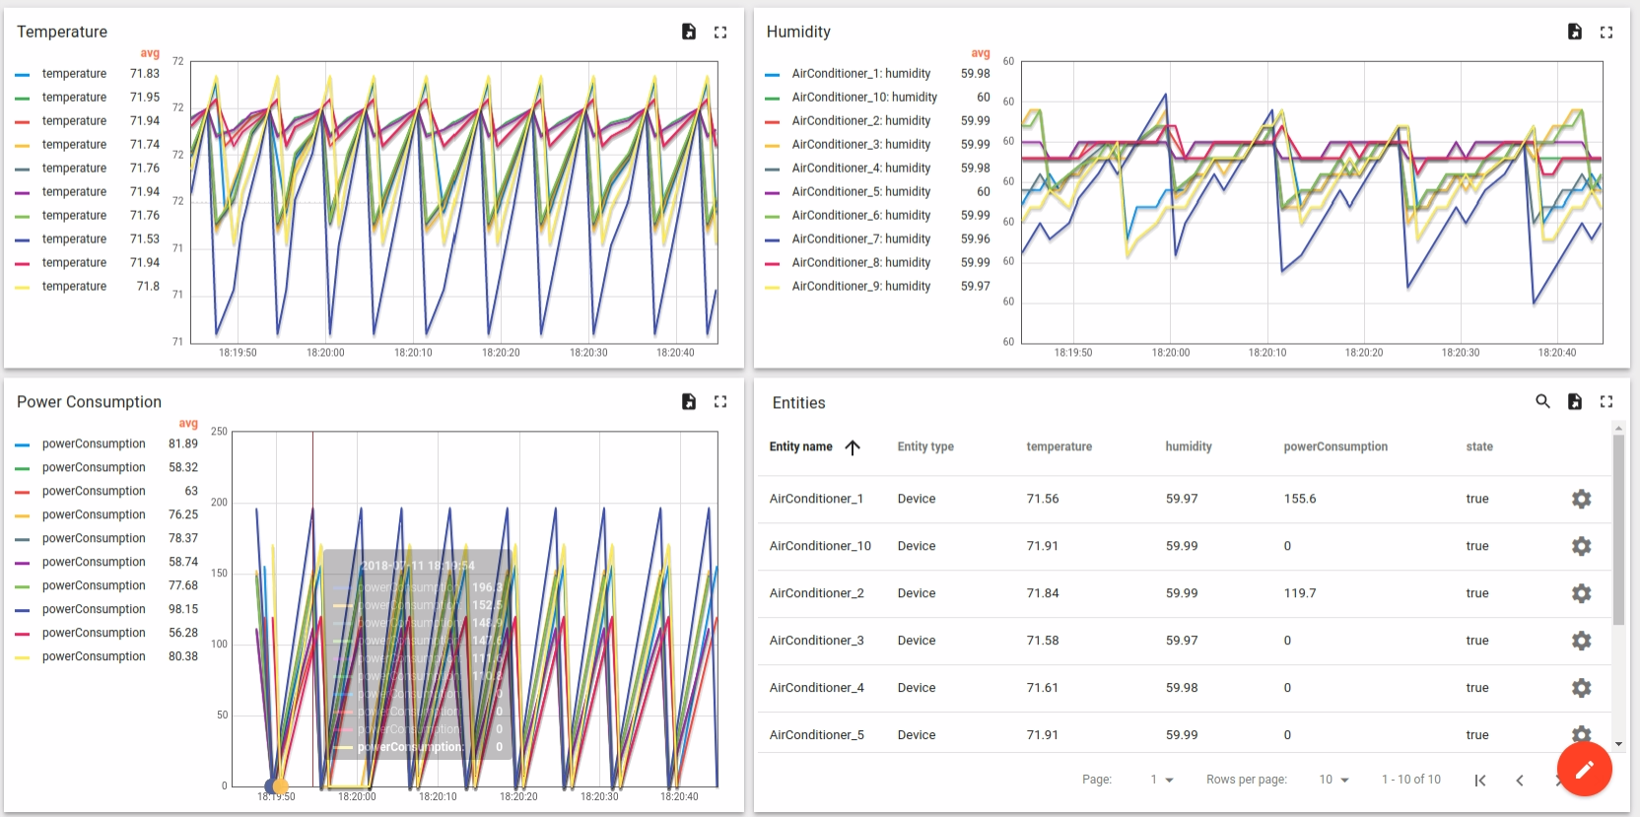The width and height of the screenshot is (1640, 817).
Task: Expand Humidity widget to fullscreen
Action: click(x=1606, y=32)
